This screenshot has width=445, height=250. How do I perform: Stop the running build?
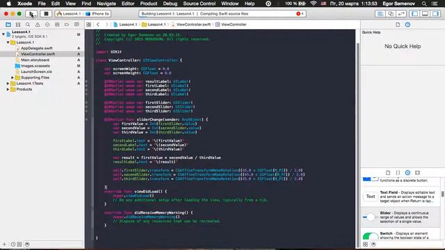point(46,14)
